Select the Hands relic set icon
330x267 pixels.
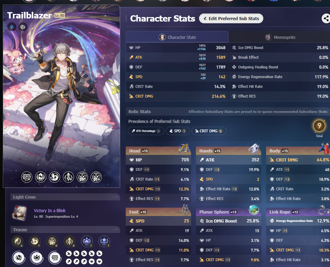254,148
